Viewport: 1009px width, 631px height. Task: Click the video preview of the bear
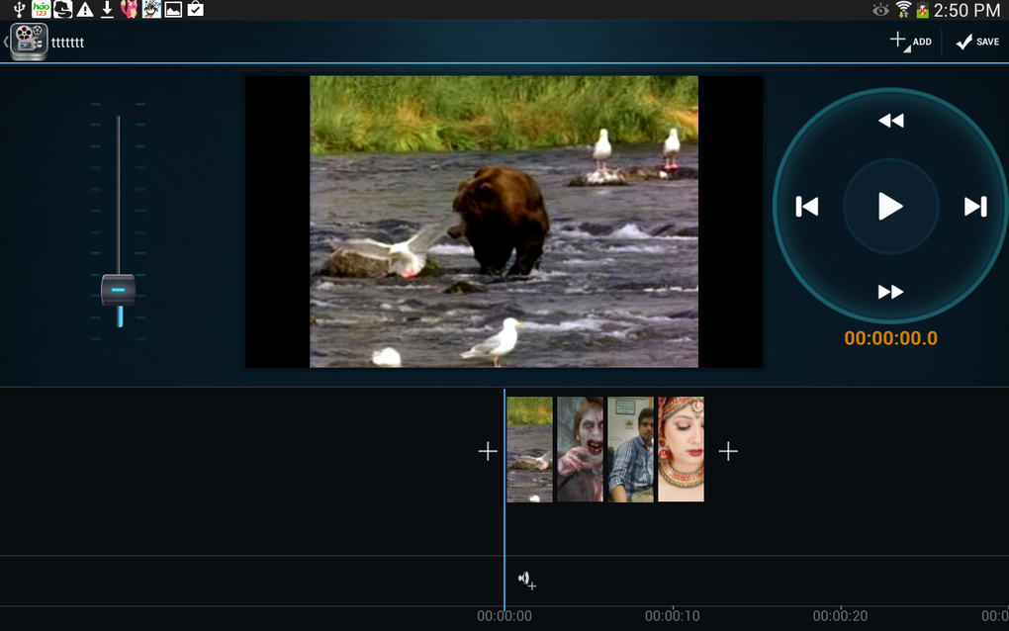pos(504,222)
